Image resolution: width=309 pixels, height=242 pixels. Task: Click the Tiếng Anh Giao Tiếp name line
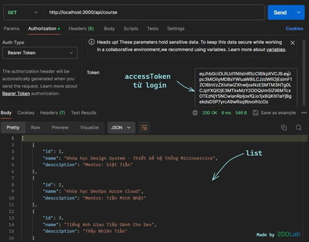100,225
